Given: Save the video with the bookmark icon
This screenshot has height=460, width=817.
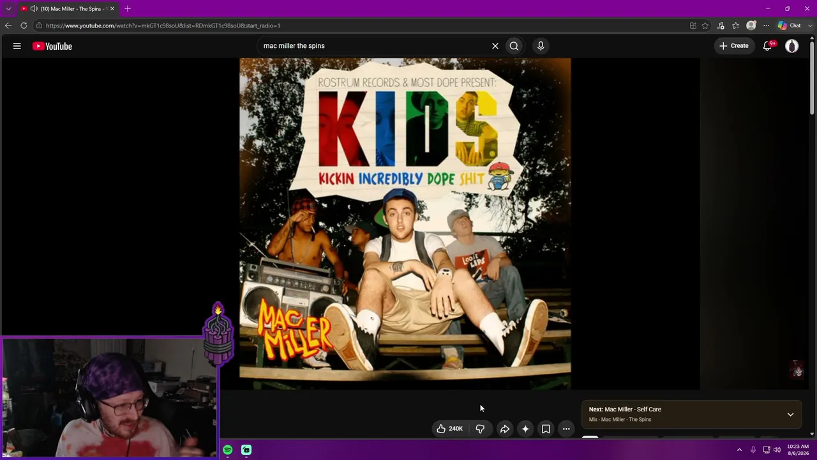Looking at the screenshot, I should (x=546, y=429).
